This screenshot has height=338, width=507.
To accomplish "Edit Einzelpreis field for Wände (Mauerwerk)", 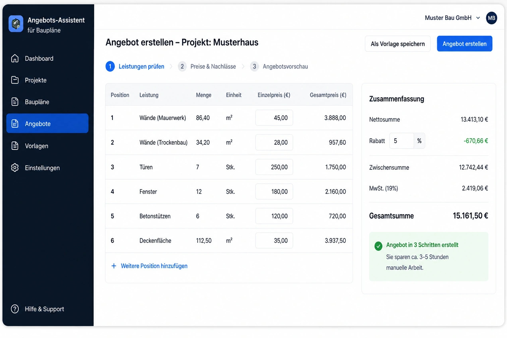I will pyautogui.click(x=274, y=118).
